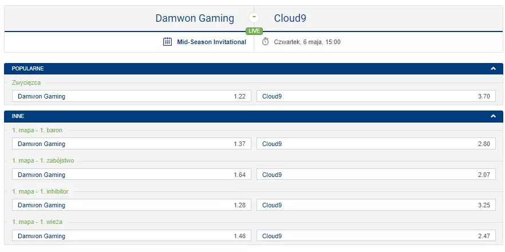The height and width of the screenshot is (252, 505).
Task: Pick Damwon Gaming for first baron at 1.37
Action: [131, 144]
